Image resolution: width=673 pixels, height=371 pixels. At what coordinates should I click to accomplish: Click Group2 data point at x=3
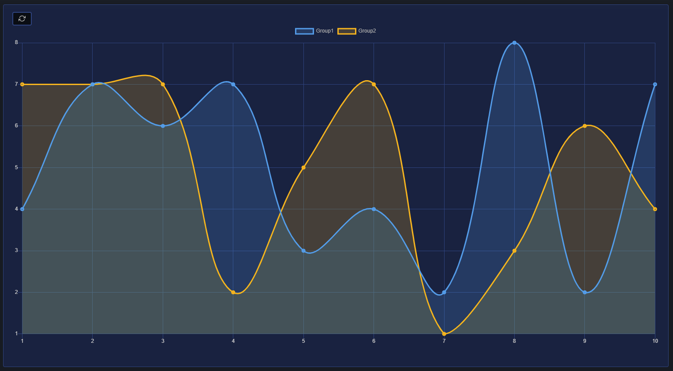point(163,84)
